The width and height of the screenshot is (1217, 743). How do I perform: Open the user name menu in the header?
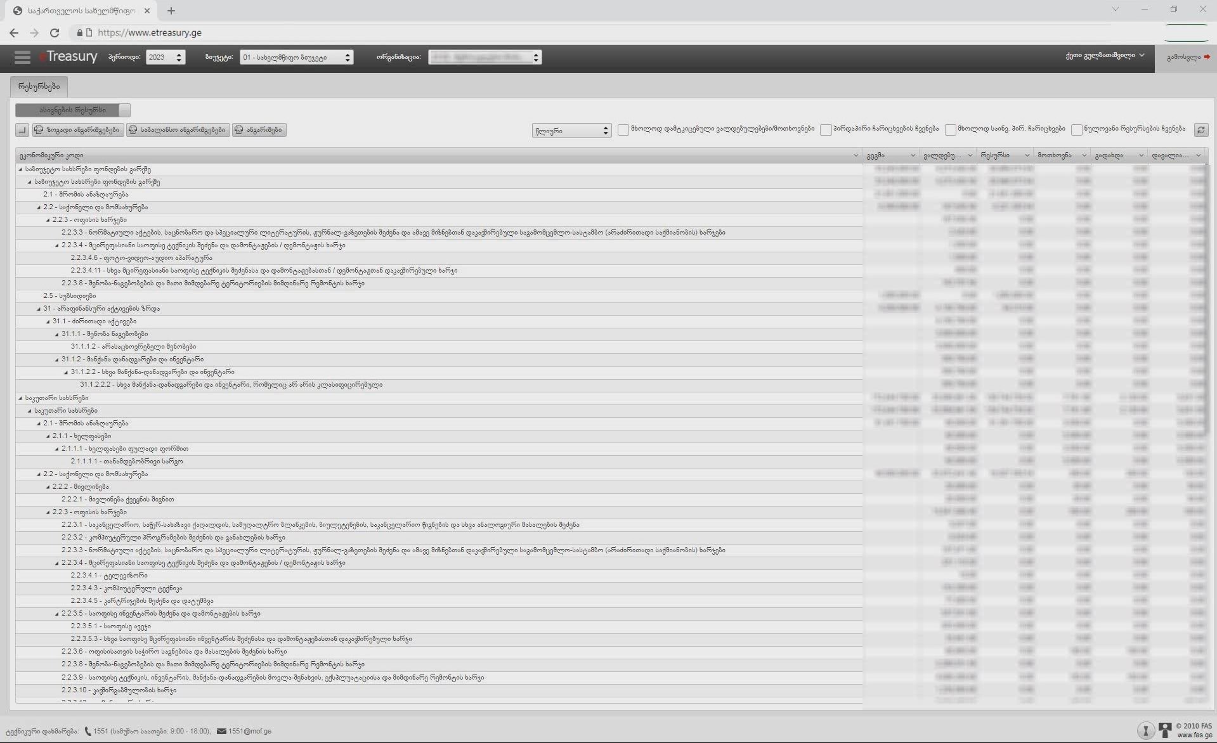[1104, 56]
